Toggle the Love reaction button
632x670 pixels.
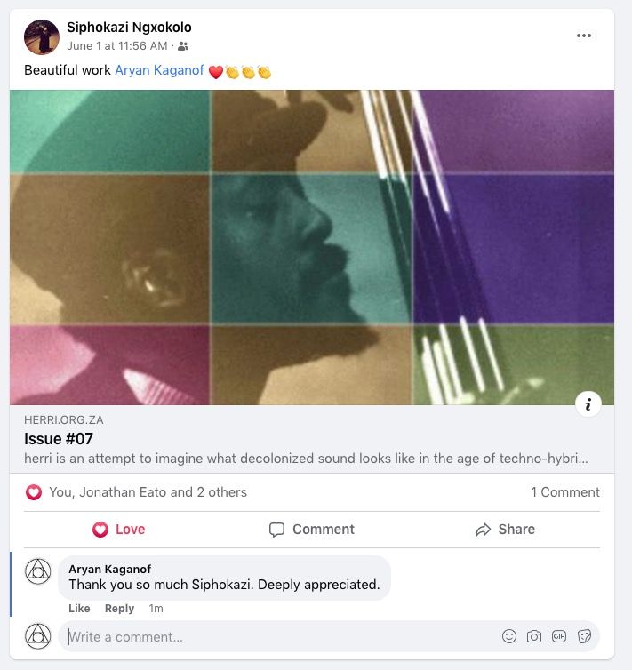pyautogui.click(x=119, y=530)
